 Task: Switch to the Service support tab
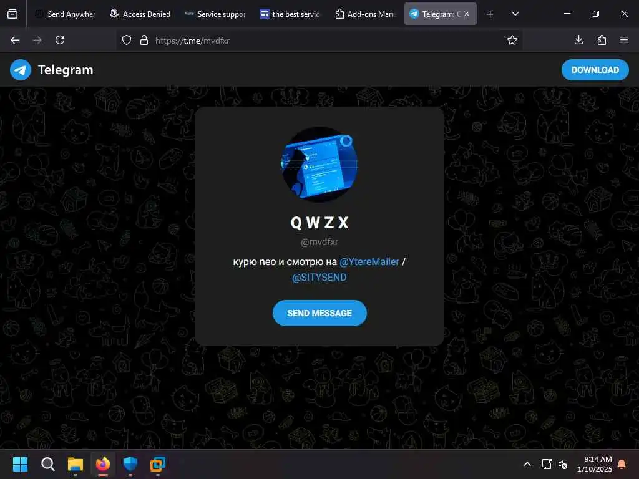click(x=215, y=14)
